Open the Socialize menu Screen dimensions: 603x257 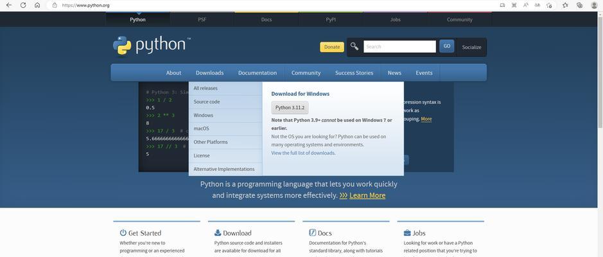[471, 47]
